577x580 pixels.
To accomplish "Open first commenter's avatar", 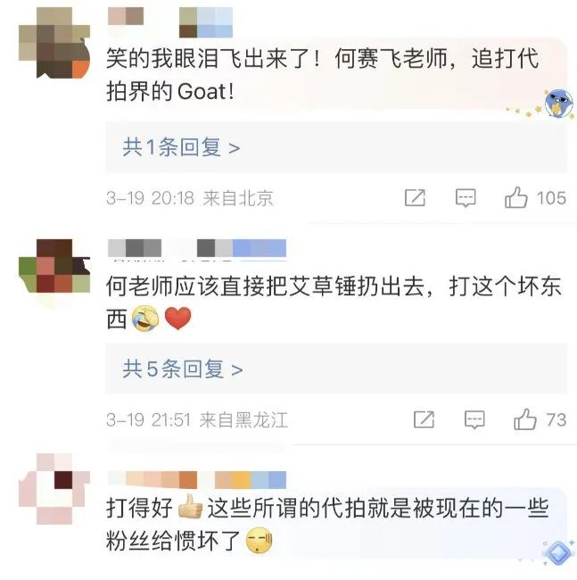I will tap(54, 43).
